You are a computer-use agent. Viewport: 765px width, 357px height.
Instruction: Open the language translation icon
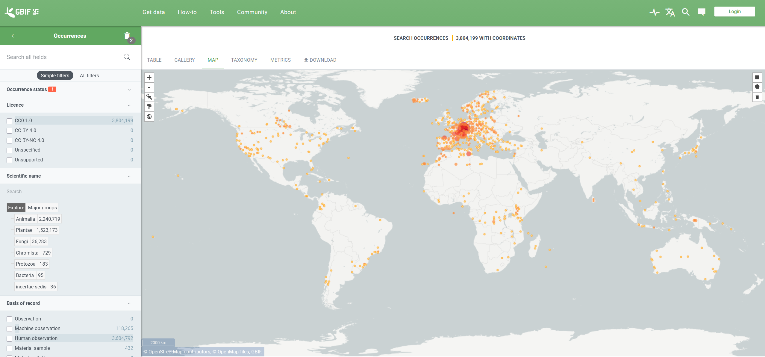(670, 12)
